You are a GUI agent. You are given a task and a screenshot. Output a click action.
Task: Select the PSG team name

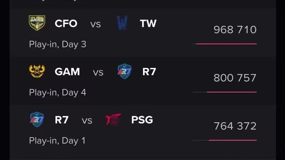coord(142,120)
